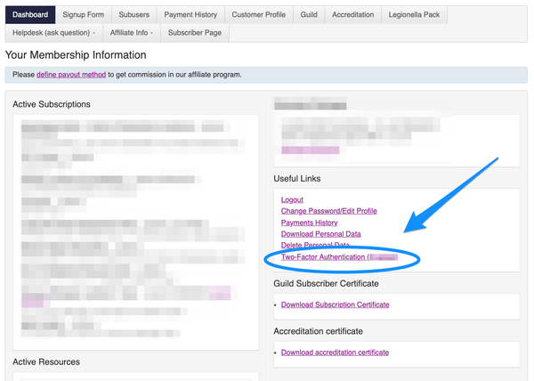Go to the Subscriber Page tab

[194, 33]
